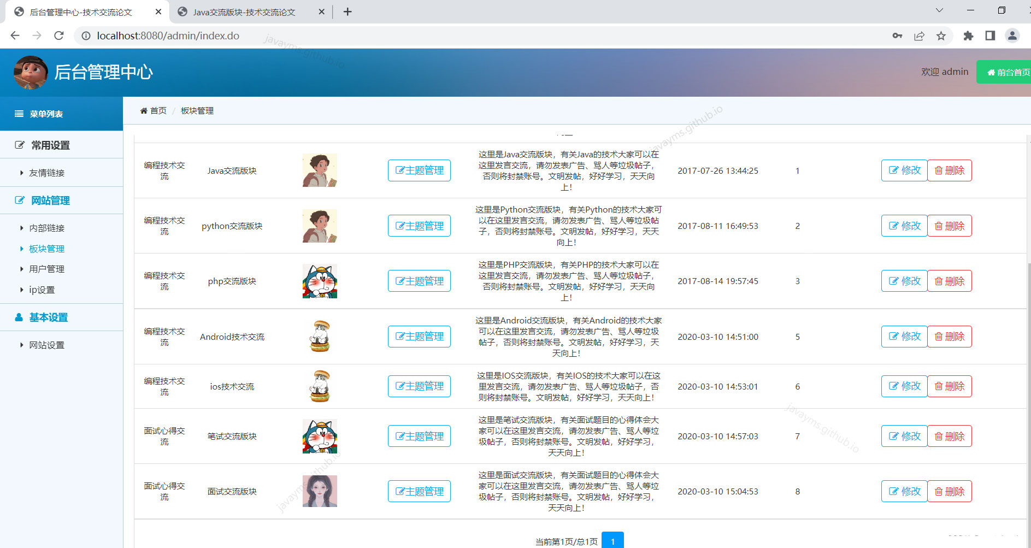Open the browser extensions puzzle icon
This screenshot has height=548, width=1031.
[x=968, y=36]
